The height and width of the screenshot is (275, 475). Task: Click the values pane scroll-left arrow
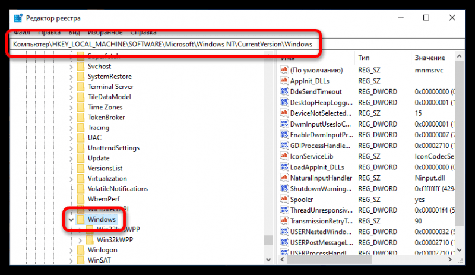tap(283, 260)
